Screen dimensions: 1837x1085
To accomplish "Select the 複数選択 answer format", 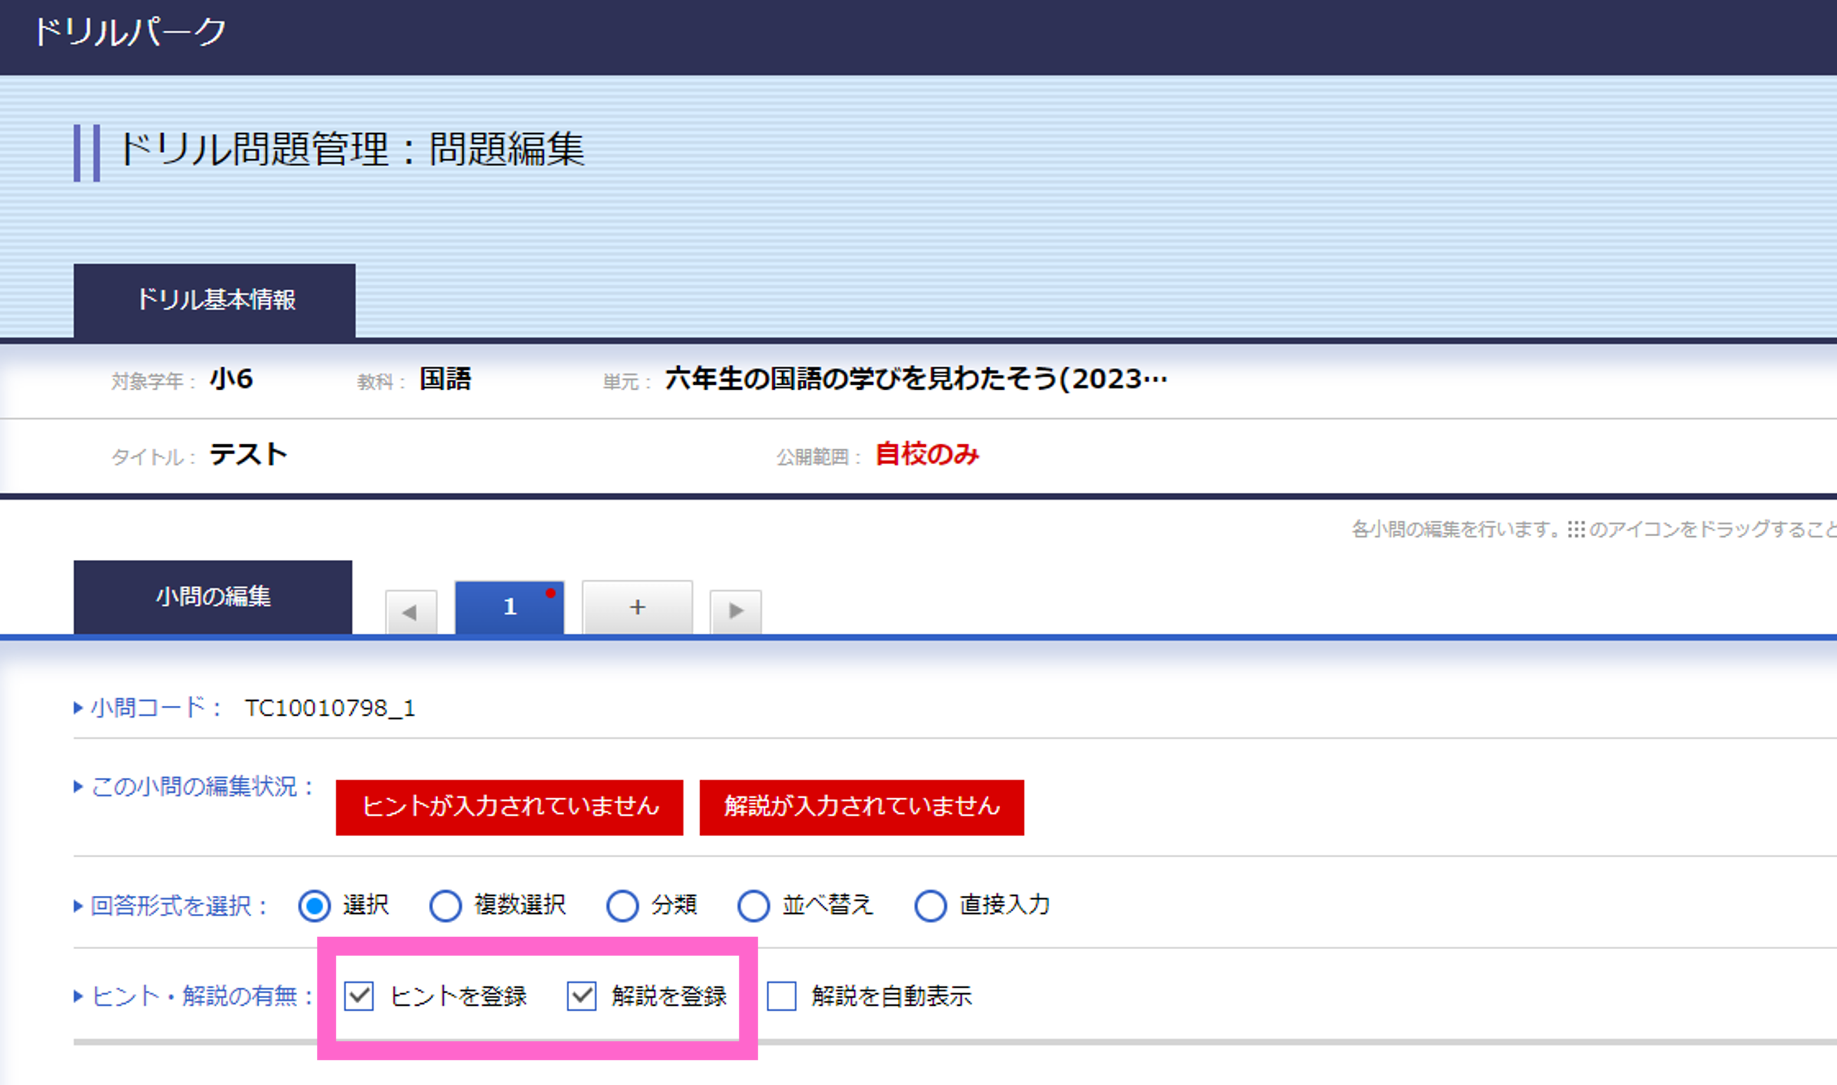I will (x=445, y=906).
